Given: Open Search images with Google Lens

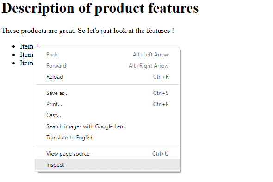Looking at the screenshot, I should pyautogui.click(x=107, y=126).
